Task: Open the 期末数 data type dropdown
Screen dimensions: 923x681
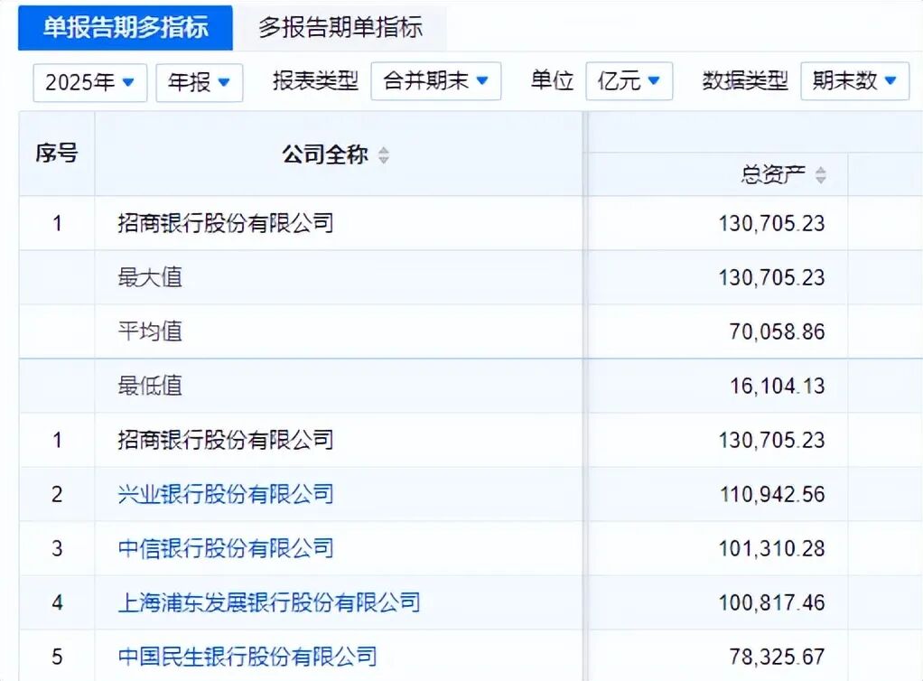Action: coord(854,80)
